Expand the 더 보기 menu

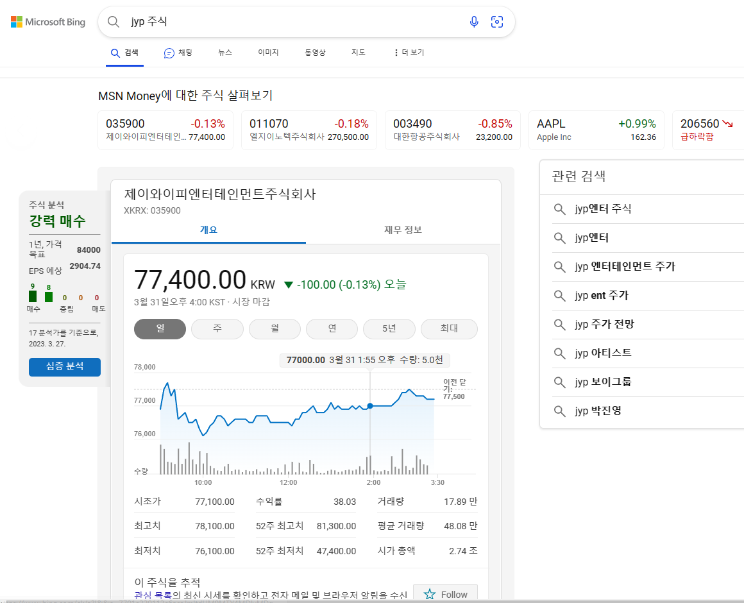(409, 53)
